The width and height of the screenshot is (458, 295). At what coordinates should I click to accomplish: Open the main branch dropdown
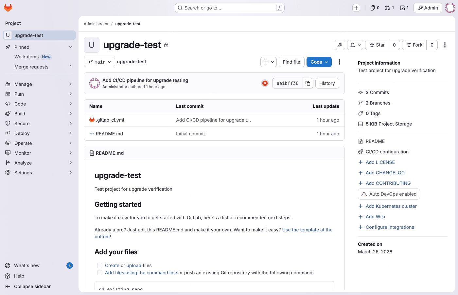[99, 62]
